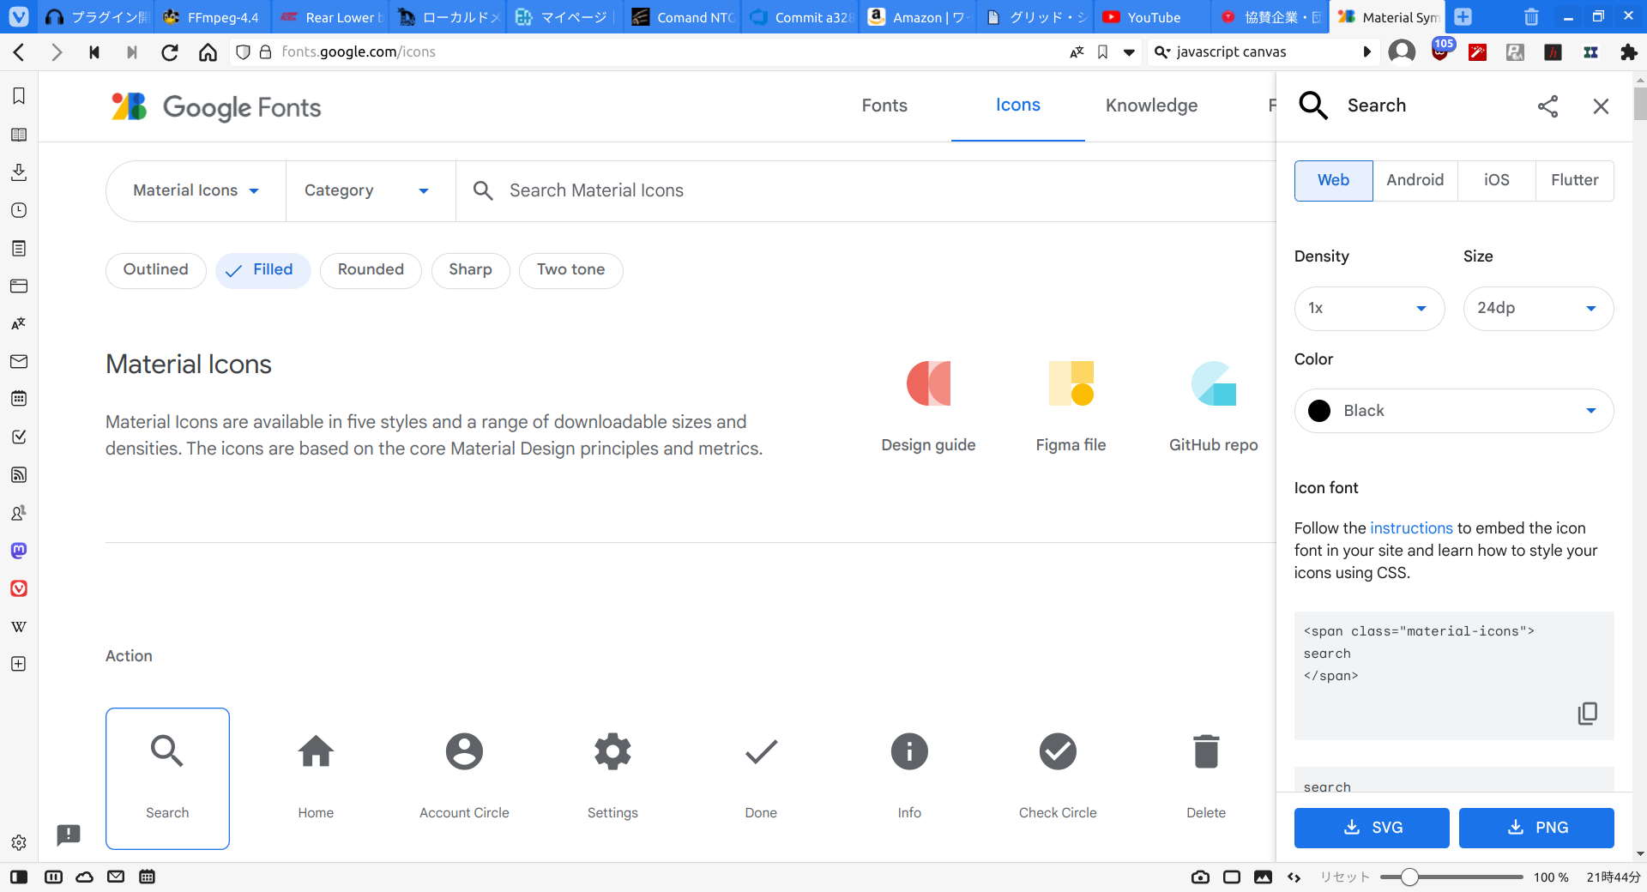1647x892 pixels.
Task: Toggle the Filled style chip
Action: click(x=263, y=270)
